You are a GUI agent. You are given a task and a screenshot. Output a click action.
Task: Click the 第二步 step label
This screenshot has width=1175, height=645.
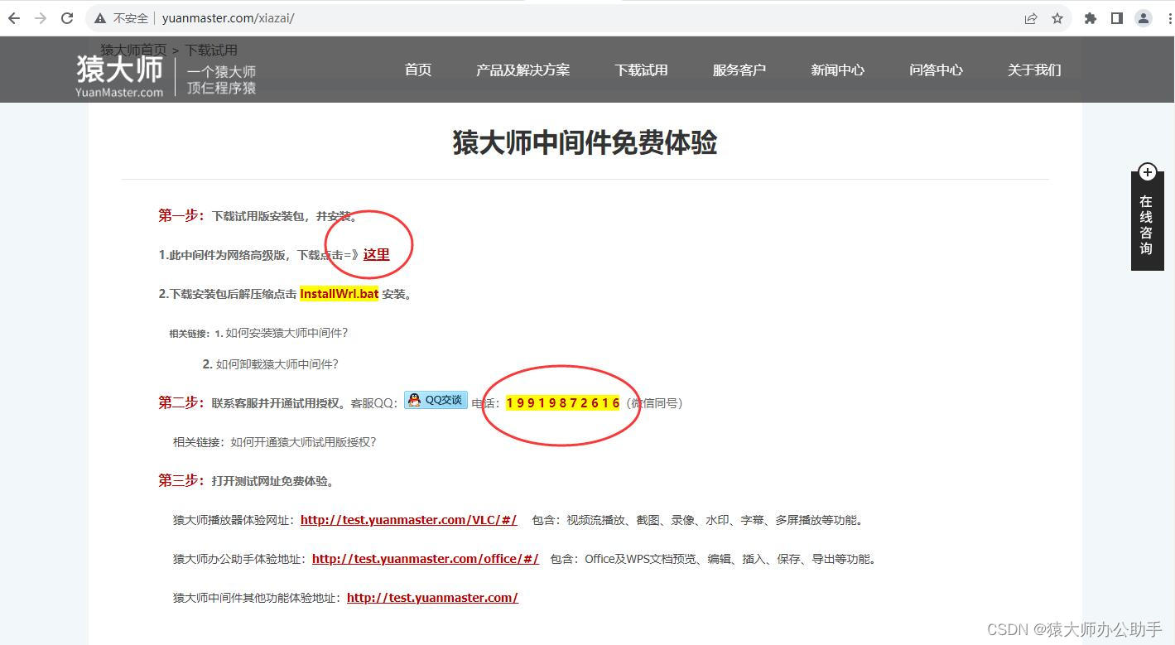(181, 402)
